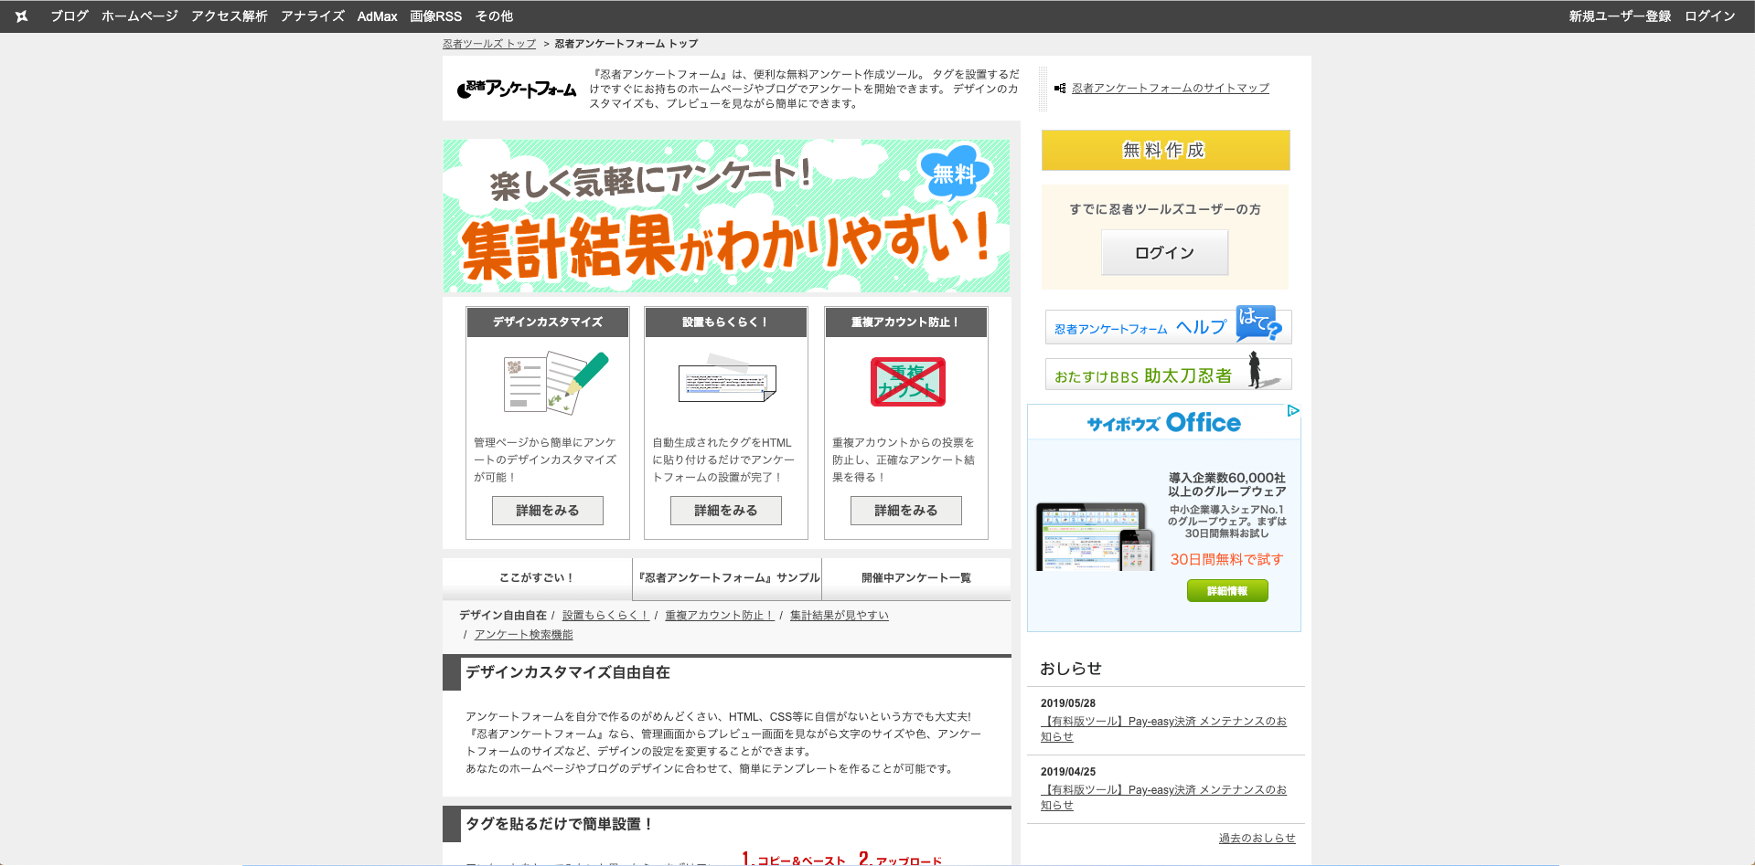Switch to the 『忍者アンケートフォーム』サンプル tab
This screenshot has height=866, width=1755.
tap(726, 577)
